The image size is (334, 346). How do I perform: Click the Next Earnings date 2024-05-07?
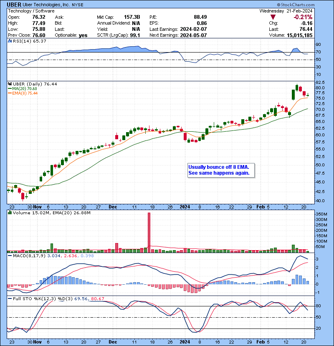click(193, 35)
